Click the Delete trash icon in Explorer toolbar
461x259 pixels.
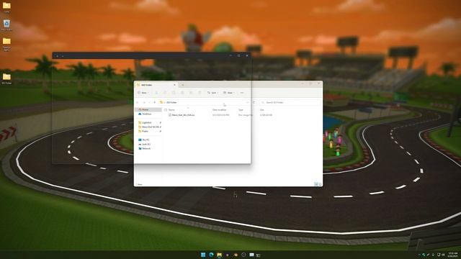[x=200, y=93]
